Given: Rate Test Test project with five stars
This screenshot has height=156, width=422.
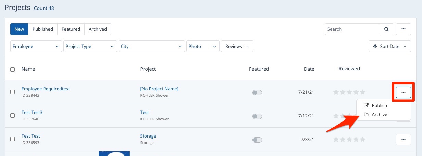Looking at the screenshot, I should pos(363,140).
